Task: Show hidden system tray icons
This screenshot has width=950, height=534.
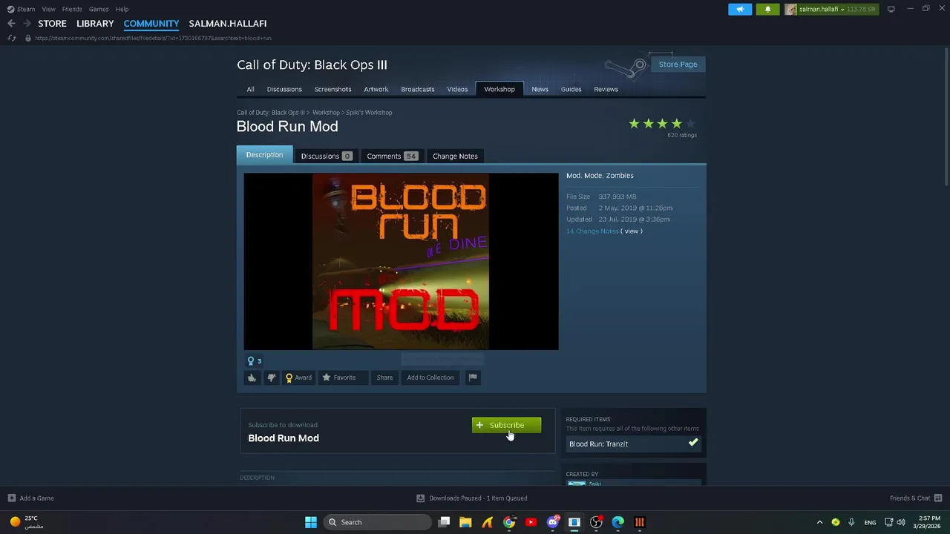Action: click(819, 522)
